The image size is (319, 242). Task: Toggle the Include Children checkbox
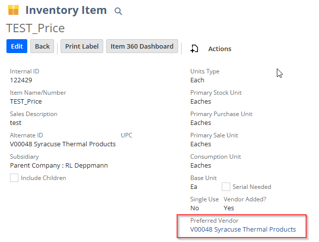tap(14, 178)
